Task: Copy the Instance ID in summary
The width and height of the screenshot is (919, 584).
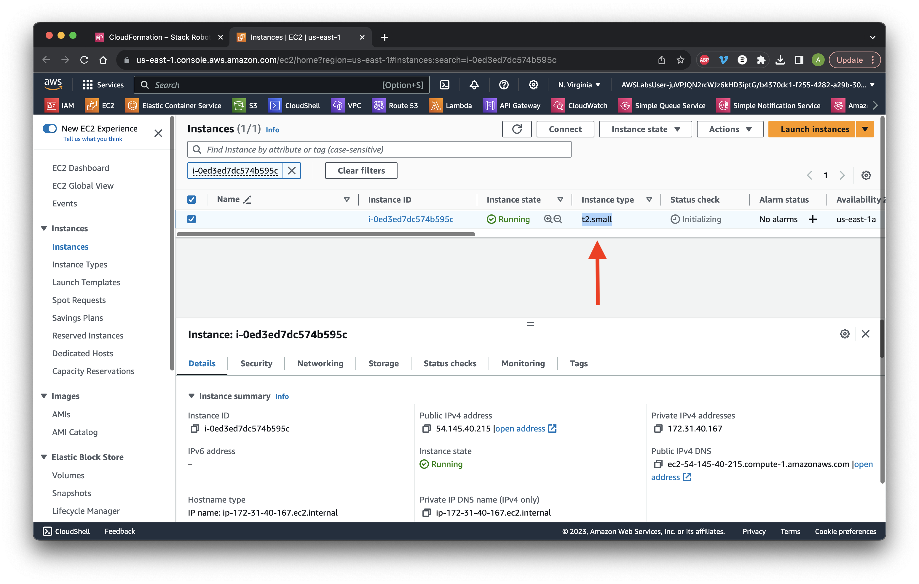Action: (195, 429)
